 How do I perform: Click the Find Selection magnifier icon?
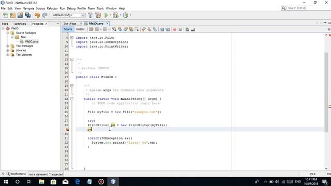114,29
